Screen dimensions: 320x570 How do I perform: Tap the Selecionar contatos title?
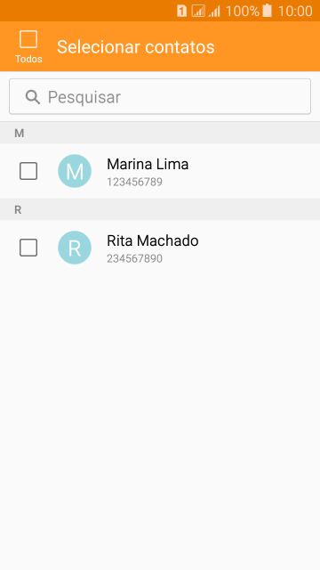(x=136, y=47)
